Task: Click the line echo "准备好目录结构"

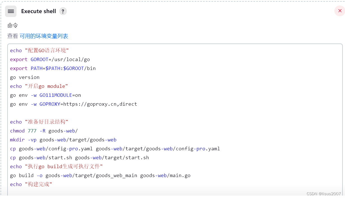Action: click(39, 122)
